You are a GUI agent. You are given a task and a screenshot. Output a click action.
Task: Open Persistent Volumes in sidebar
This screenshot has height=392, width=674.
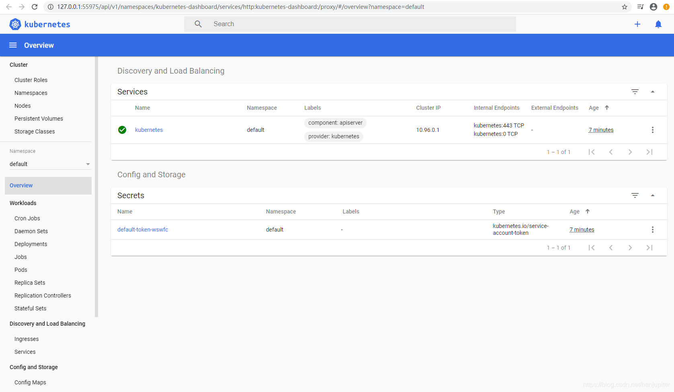[x=39, y=119]
